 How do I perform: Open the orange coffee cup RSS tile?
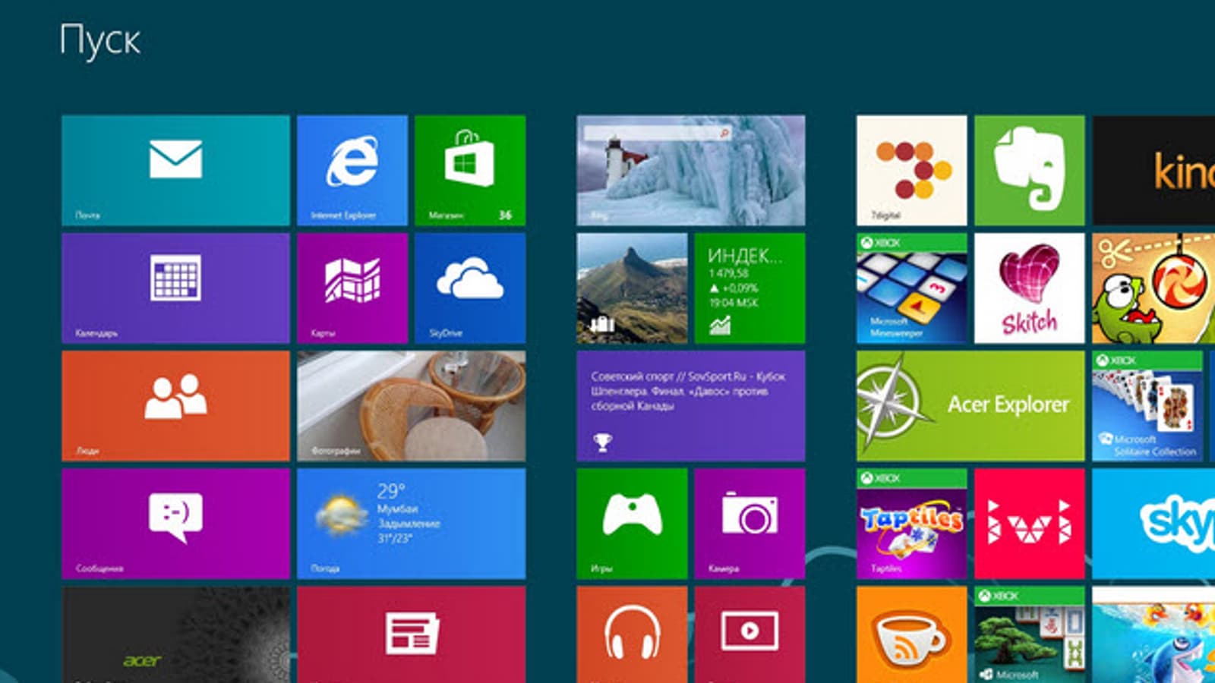pos(912,634)
